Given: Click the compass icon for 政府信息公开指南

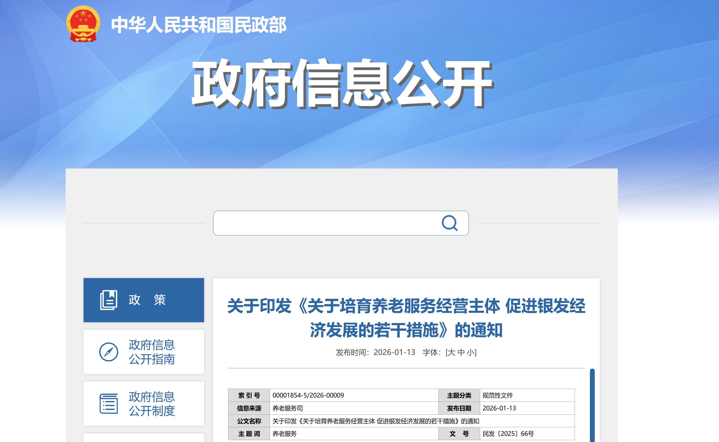Looking at the screenshot, I should point(109,352).
